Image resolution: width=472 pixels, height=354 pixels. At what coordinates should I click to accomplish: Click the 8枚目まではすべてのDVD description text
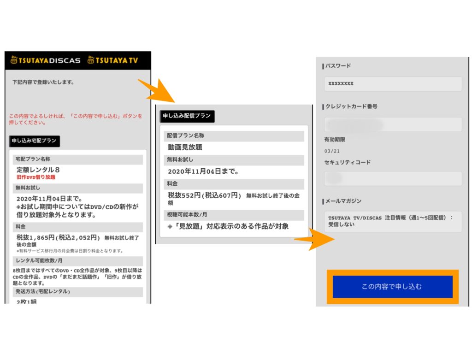[77, 277]
